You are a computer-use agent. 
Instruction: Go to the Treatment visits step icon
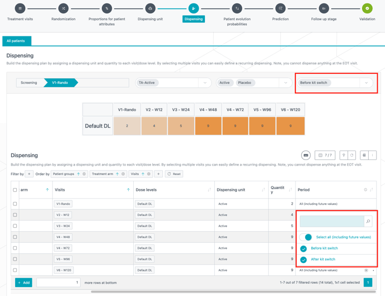click(20, 8)
